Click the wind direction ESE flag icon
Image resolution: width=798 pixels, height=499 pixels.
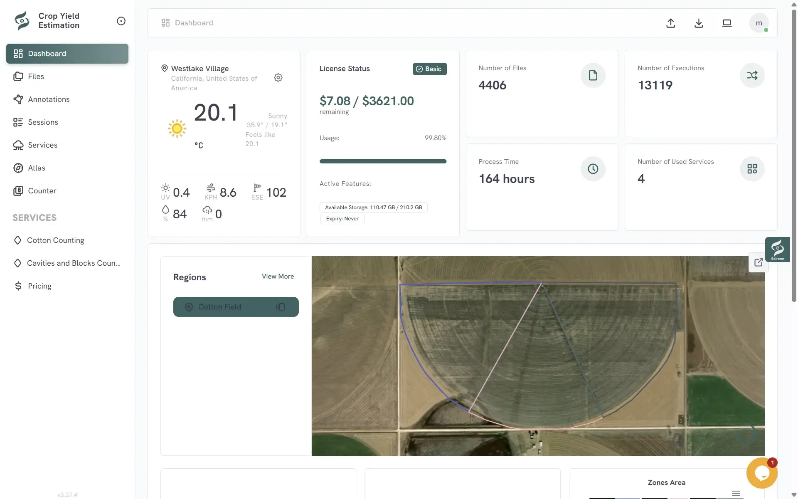point(257,188)
